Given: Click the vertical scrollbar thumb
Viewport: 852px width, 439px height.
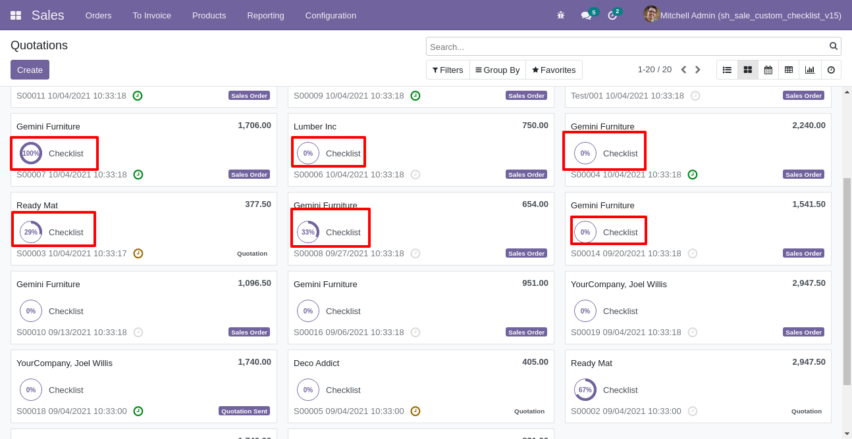Looking at the screenshot, I should 847,281.
